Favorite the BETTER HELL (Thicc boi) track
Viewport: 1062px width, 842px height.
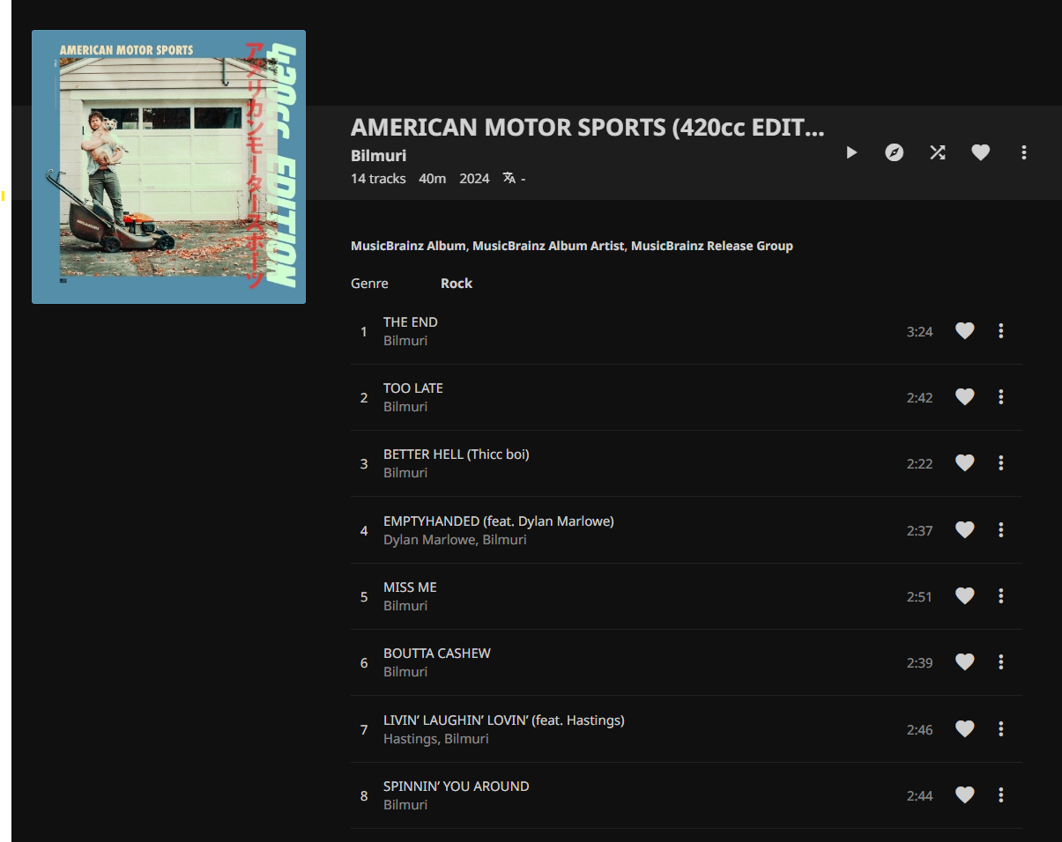coord(965,463)
